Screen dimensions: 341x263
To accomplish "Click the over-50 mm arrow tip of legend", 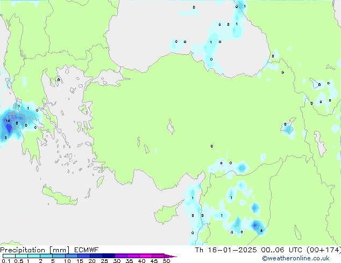I will [170, 256].
